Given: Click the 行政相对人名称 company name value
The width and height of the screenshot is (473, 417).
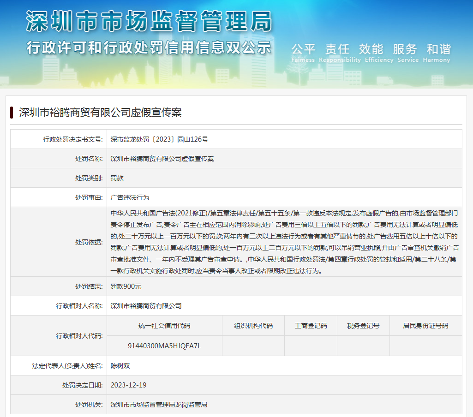Looking at the screenshot, I should pyautogui.click(x=146, y=306).
